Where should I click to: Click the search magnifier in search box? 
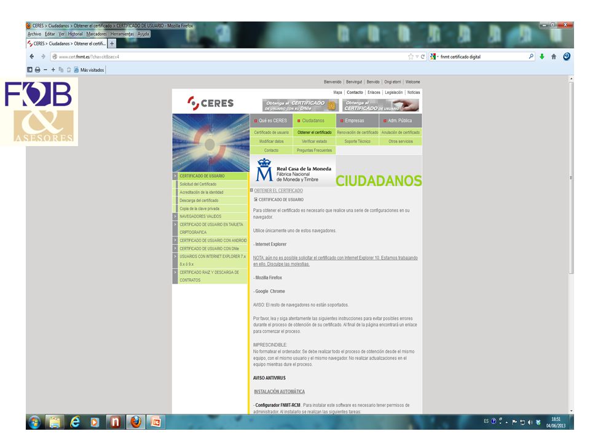point(531,56)
